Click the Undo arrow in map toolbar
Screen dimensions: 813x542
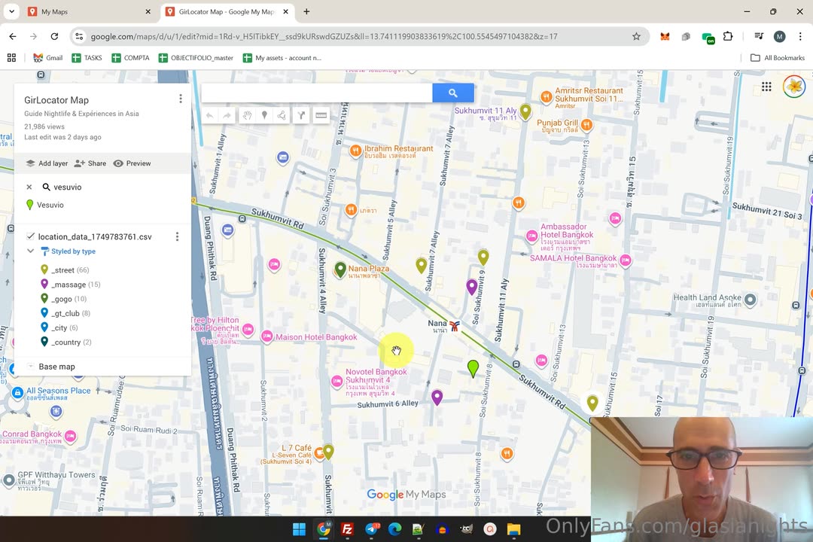[209, 116]
